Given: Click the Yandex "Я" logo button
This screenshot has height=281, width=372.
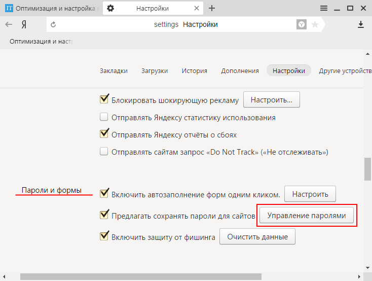Looking at the screenshot, I should (24, 24).
